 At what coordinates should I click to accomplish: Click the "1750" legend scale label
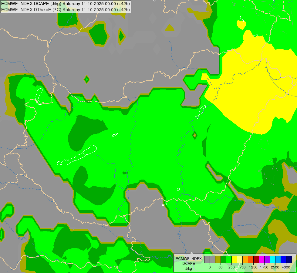[x=264, y=267]
